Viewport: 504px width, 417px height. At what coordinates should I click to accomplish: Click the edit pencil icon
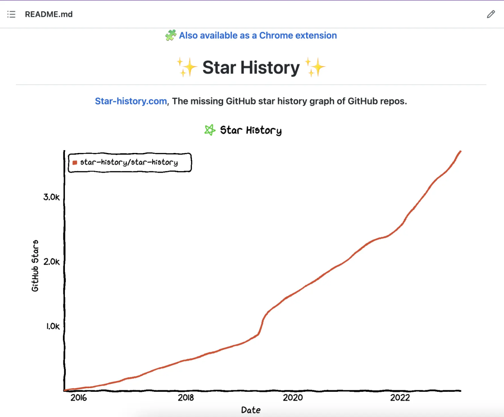click(490, 14)
